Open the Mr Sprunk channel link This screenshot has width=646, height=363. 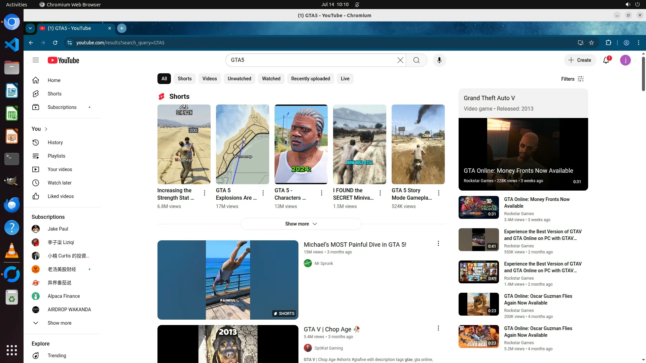coord(323,264)
